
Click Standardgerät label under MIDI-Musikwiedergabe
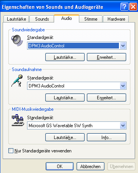pos(40,118)
